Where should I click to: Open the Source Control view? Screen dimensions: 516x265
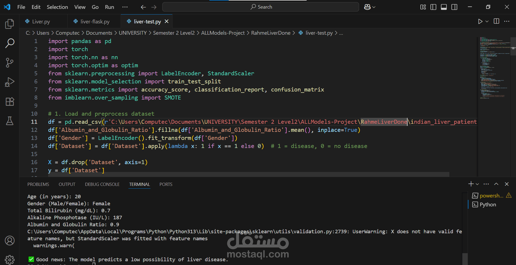click(10, 62)
